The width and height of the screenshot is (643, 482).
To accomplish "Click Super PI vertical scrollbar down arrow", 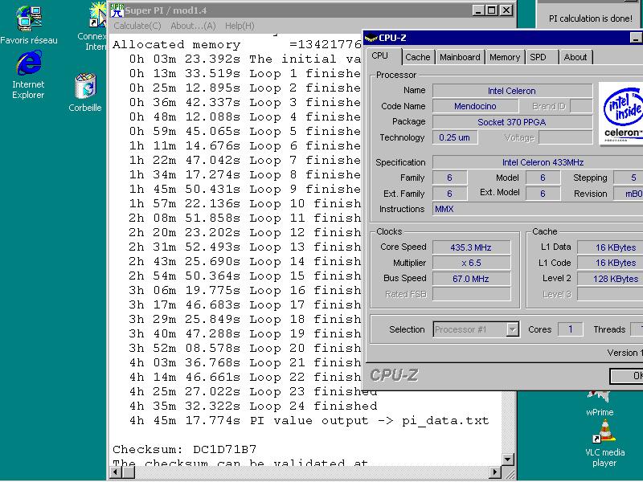I will pos(508,460).
